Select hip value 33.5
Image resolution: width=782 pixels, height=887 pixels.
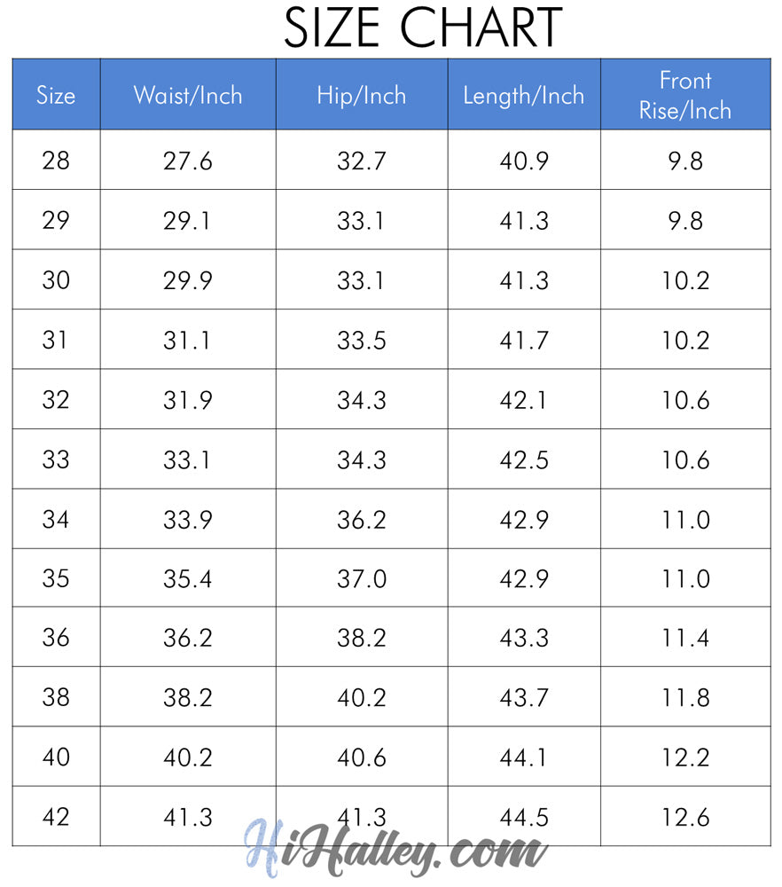[x=362, y=341]
